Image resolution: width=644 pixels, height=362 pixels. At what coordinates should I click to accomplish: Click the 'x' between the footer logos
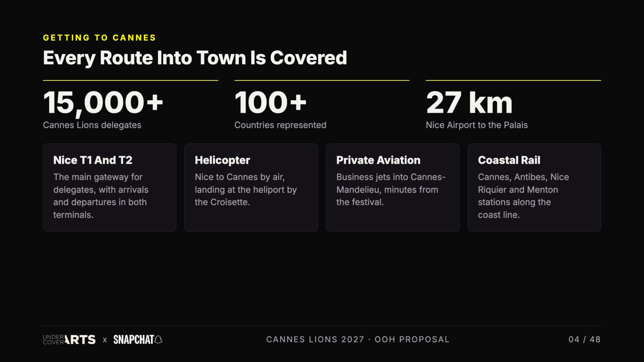tap(105, 340)
